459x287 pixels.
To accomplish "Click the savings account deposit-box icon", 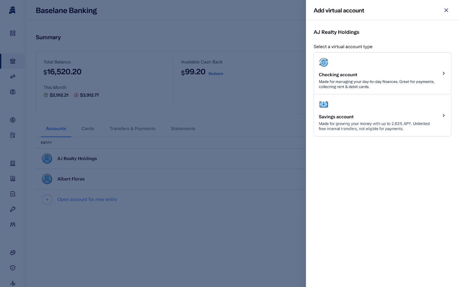I will [324, 104].
